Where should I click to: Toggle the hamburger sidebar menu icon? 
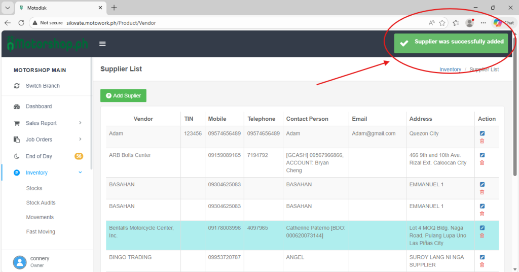click(102, 44)
